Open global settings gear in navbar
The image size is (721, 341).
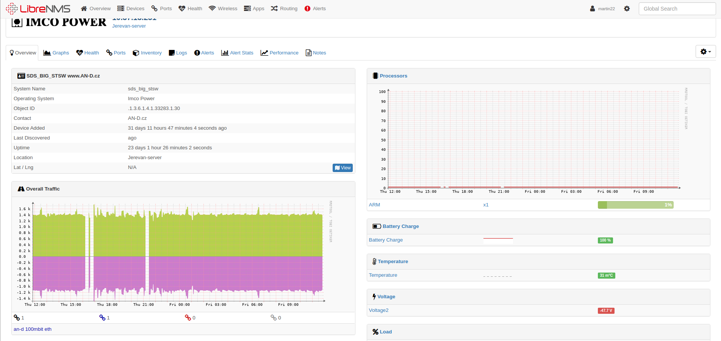[x=627, y=8]
